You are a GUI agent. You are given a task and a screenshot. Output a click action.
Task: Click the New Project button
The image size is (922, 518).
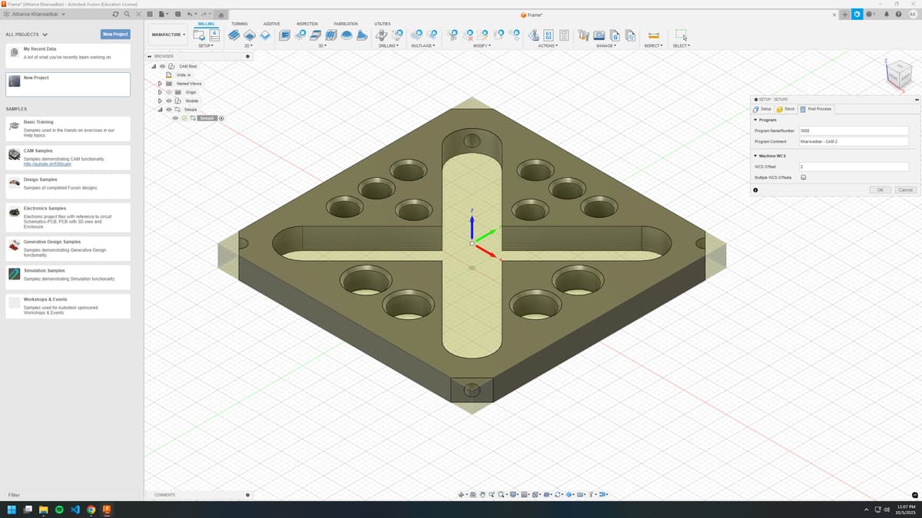click(115, 34)
